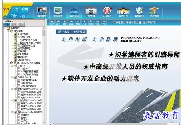Open 项目实战 target icon

(107, 12)
